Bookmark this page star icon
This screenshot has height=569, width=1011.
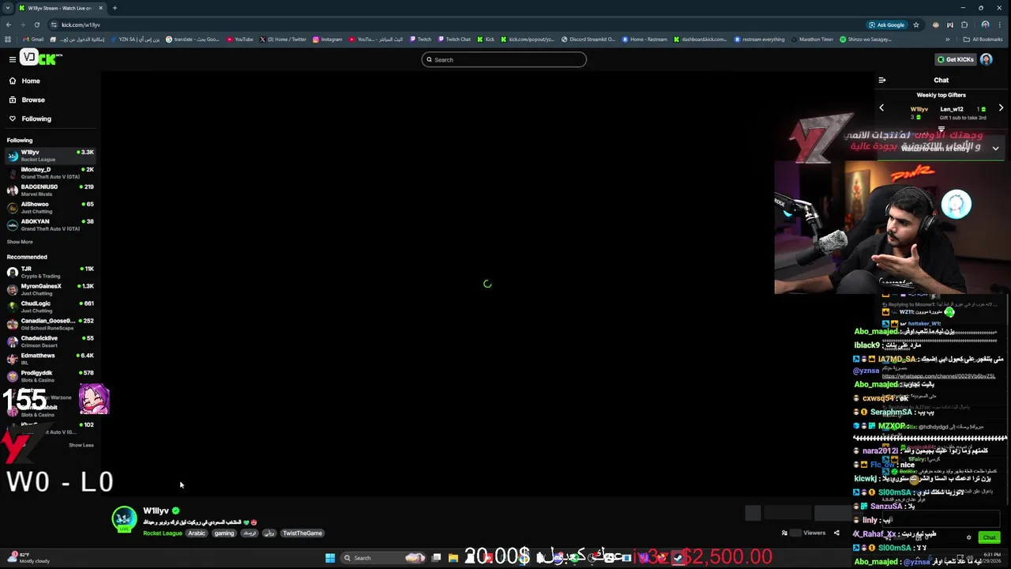click(x=916, y=24)
